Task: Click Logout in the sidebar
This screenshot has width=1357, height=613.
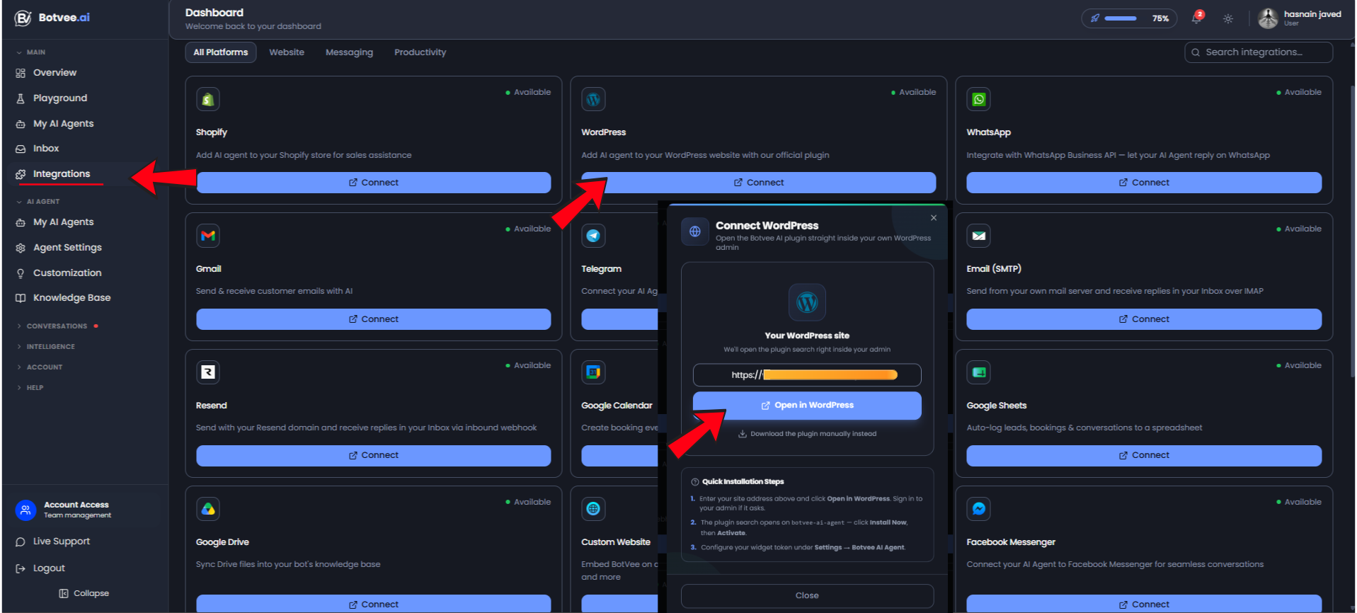Action: [x=49, y=568]
